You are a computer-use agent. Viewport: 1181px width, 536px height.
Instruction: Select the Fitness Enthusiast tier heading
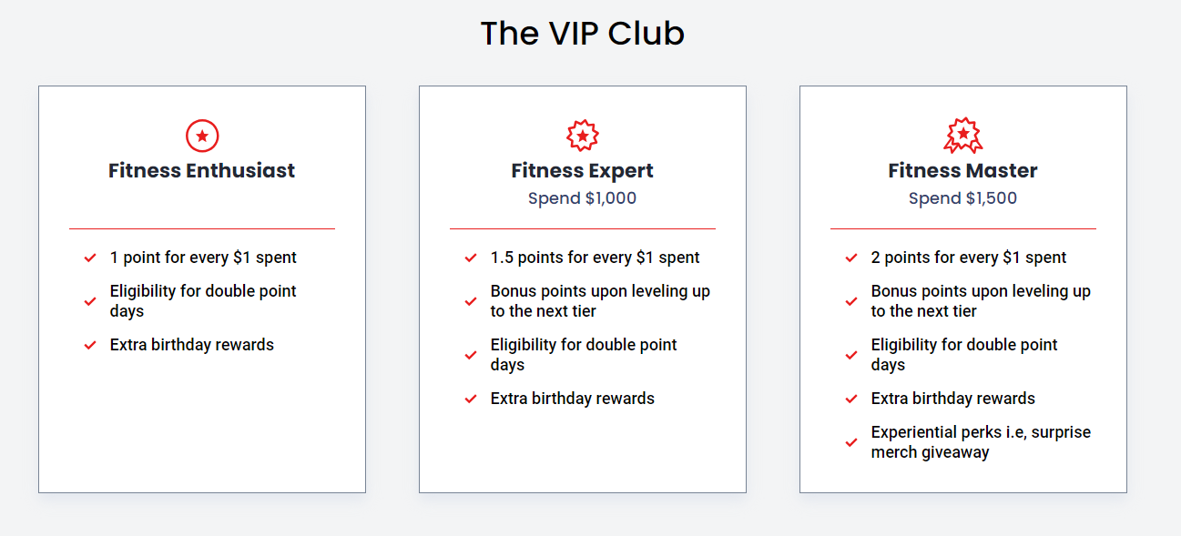click(x=202, y=170)
